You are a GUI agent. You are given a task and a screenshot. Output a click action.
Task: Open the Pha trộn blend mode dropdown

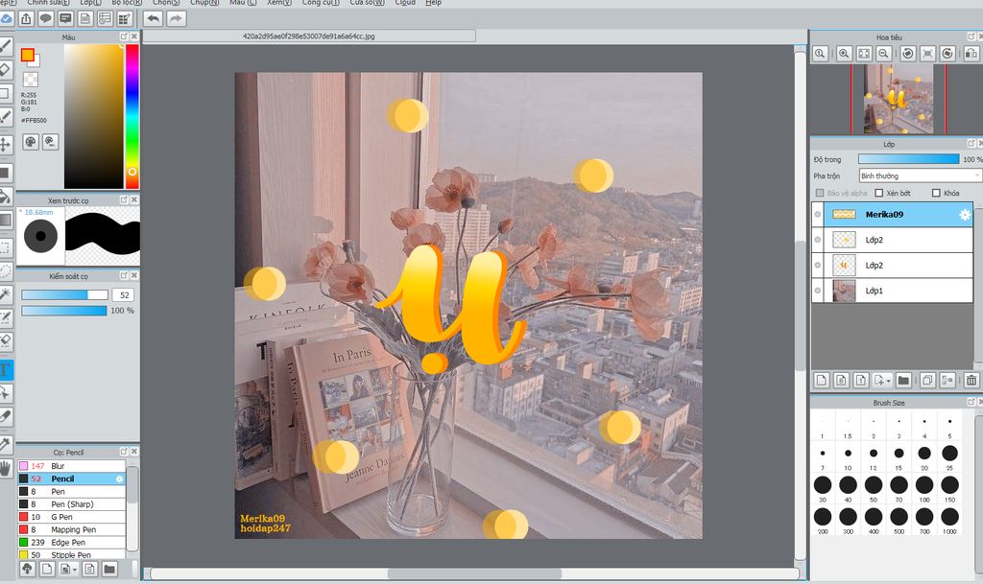[x=920, y=175]
